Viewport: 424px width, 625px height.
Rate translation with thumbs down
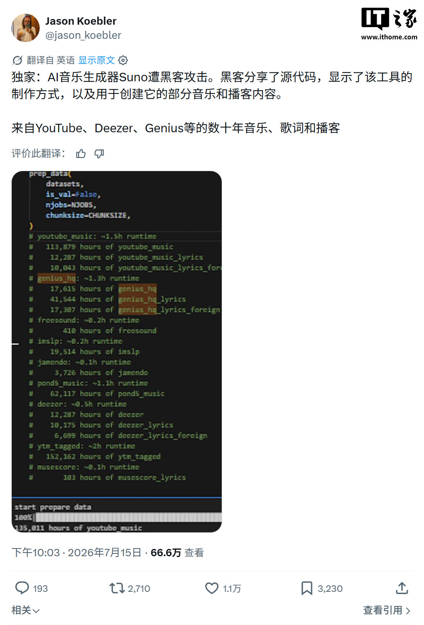[x=99, y=154]
